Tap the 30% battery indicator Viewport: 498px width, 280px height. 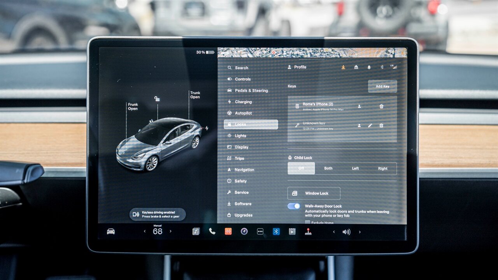(205, 52)
